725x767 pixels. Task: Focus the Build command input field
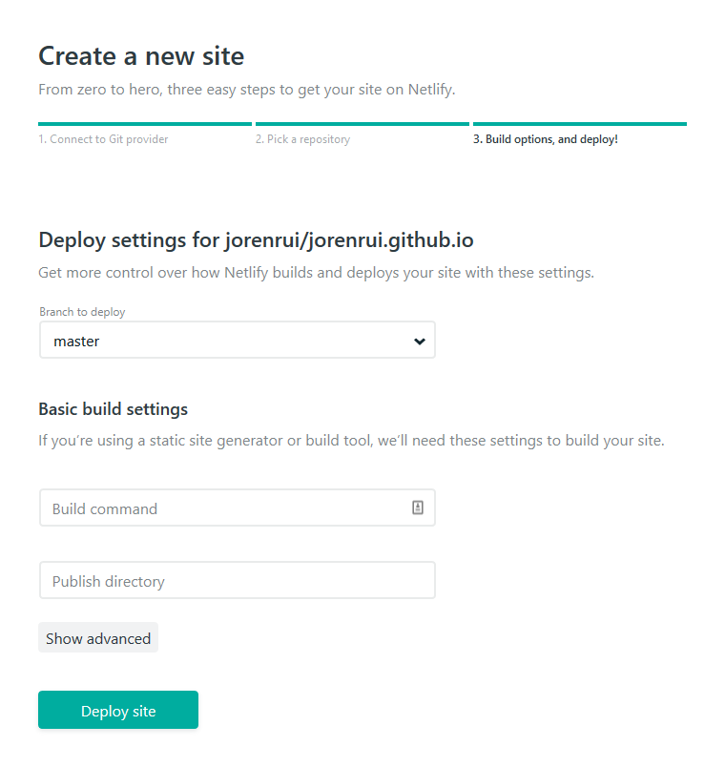coord(238,508)
